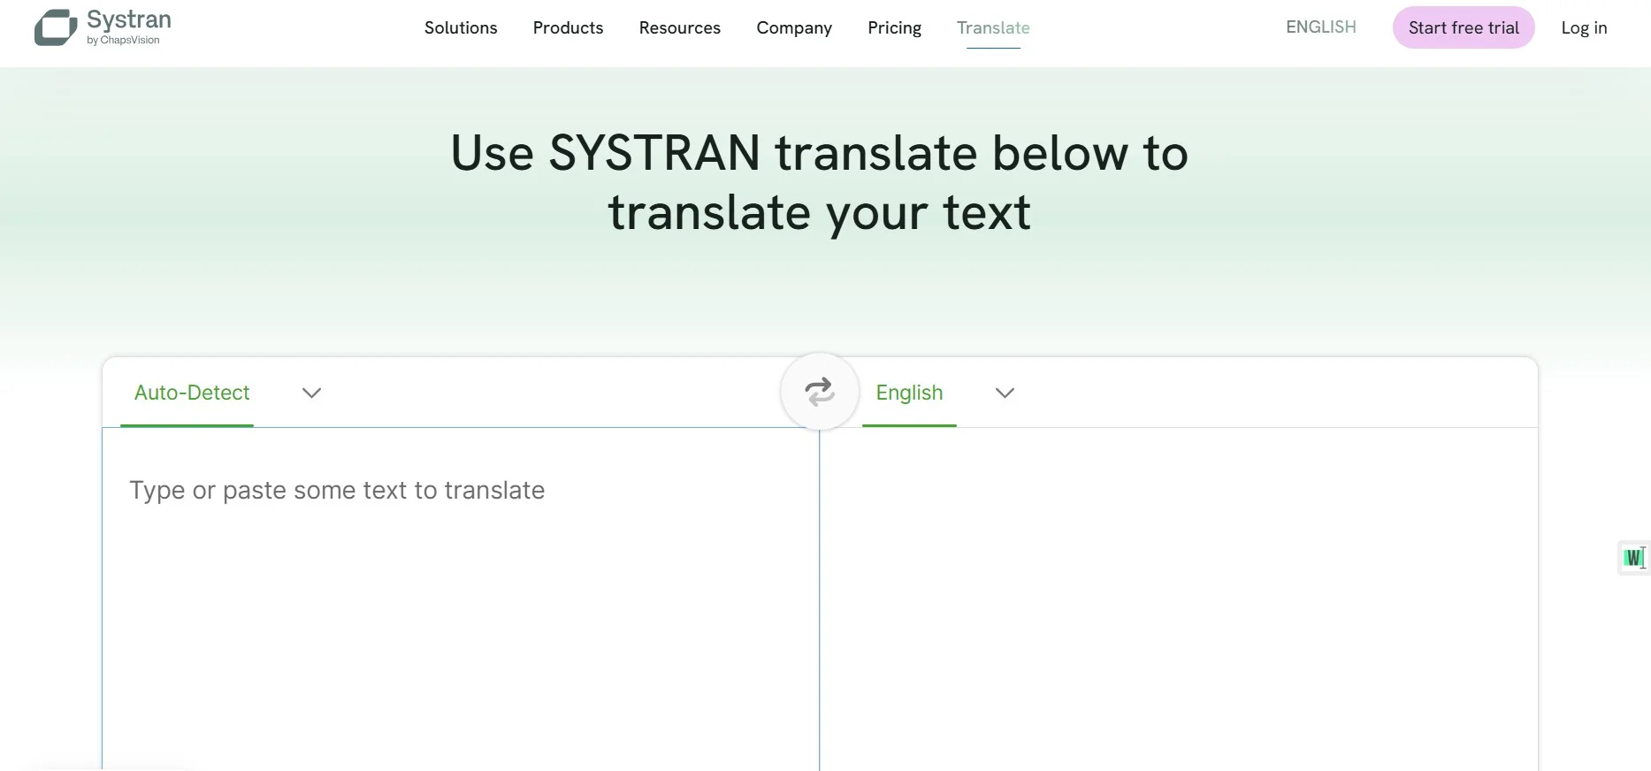Open the Solutions menu
Screen dimensions: 1651x771
pos(461,27)
